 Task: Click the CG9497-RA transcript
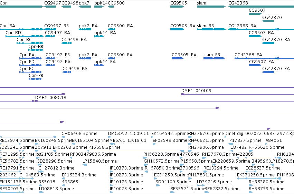(x=50, y=36)
